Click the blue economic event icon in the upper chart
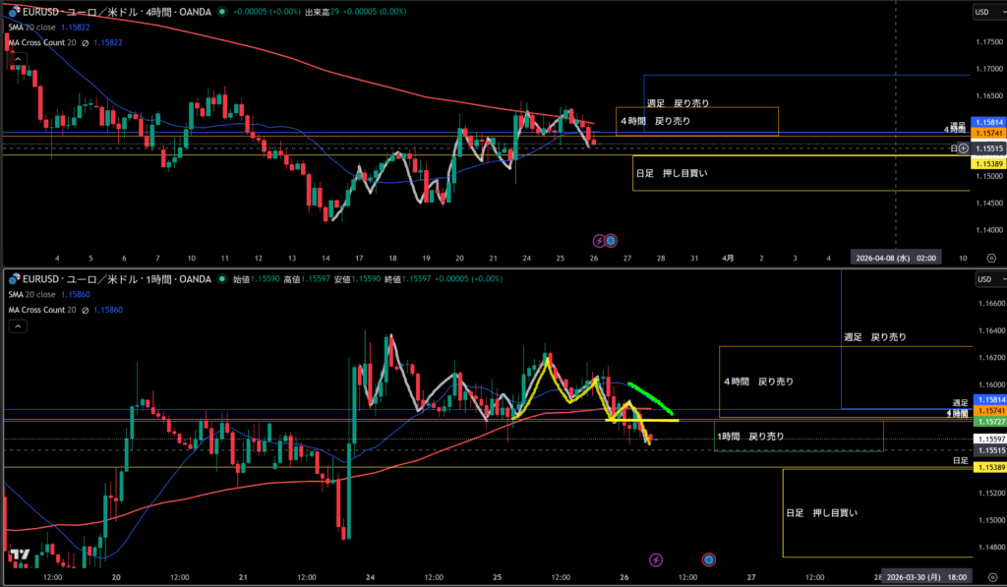The height and width of the screenshot is (587, 1007). [x=610, y=240]
